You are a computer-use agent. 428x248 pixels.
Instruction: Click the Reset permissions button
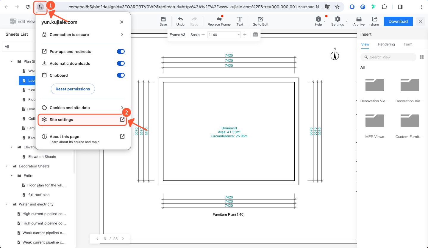pyautogui.click(x=73, y=89)
